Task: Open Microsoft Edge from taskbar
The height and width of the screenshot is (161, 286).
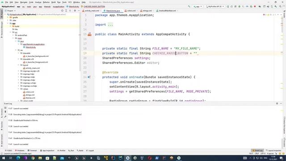Action: [x=18, y=158]
